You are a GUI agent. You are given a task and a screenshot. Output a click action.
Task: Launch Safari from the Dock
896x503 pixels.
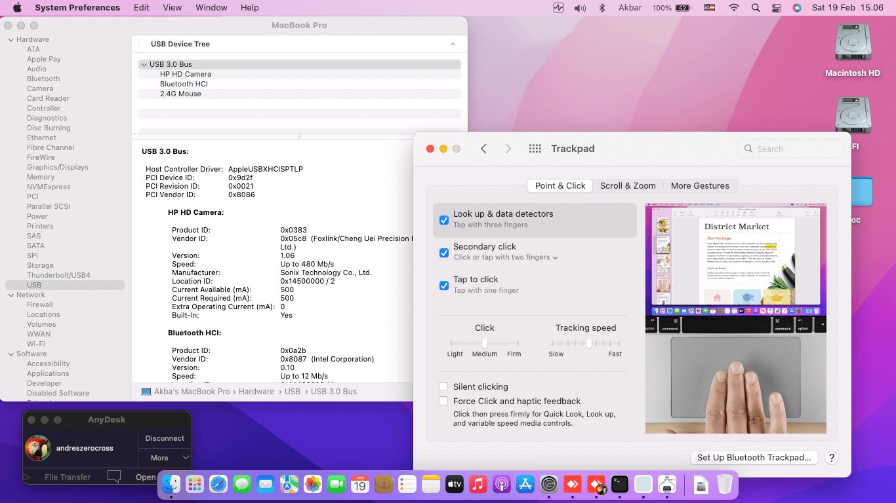(x=218, y=484)
